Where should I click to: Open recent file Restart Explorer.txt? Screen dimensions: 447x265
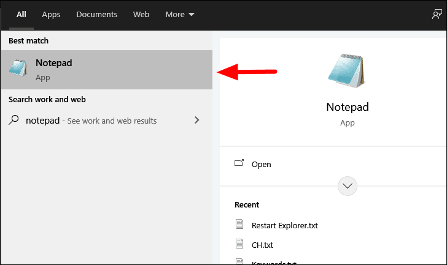(284, 225)
